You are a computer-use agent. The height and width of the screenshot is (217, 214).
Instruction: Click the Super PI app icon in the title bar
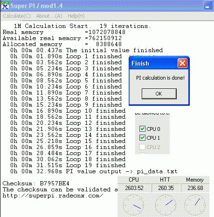click(x=5, y=6)
